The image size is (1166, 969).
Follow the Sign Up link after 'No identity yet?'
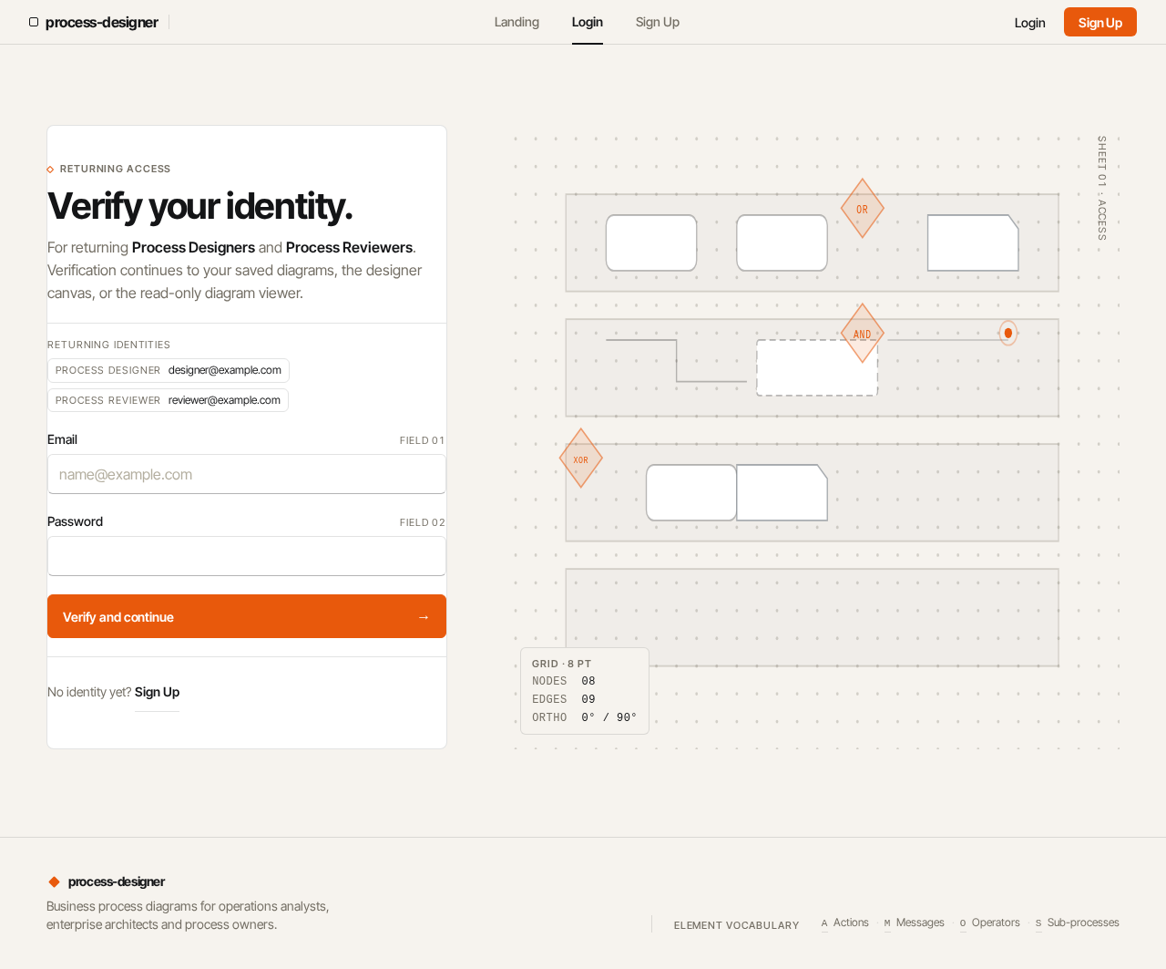[157, 692]
